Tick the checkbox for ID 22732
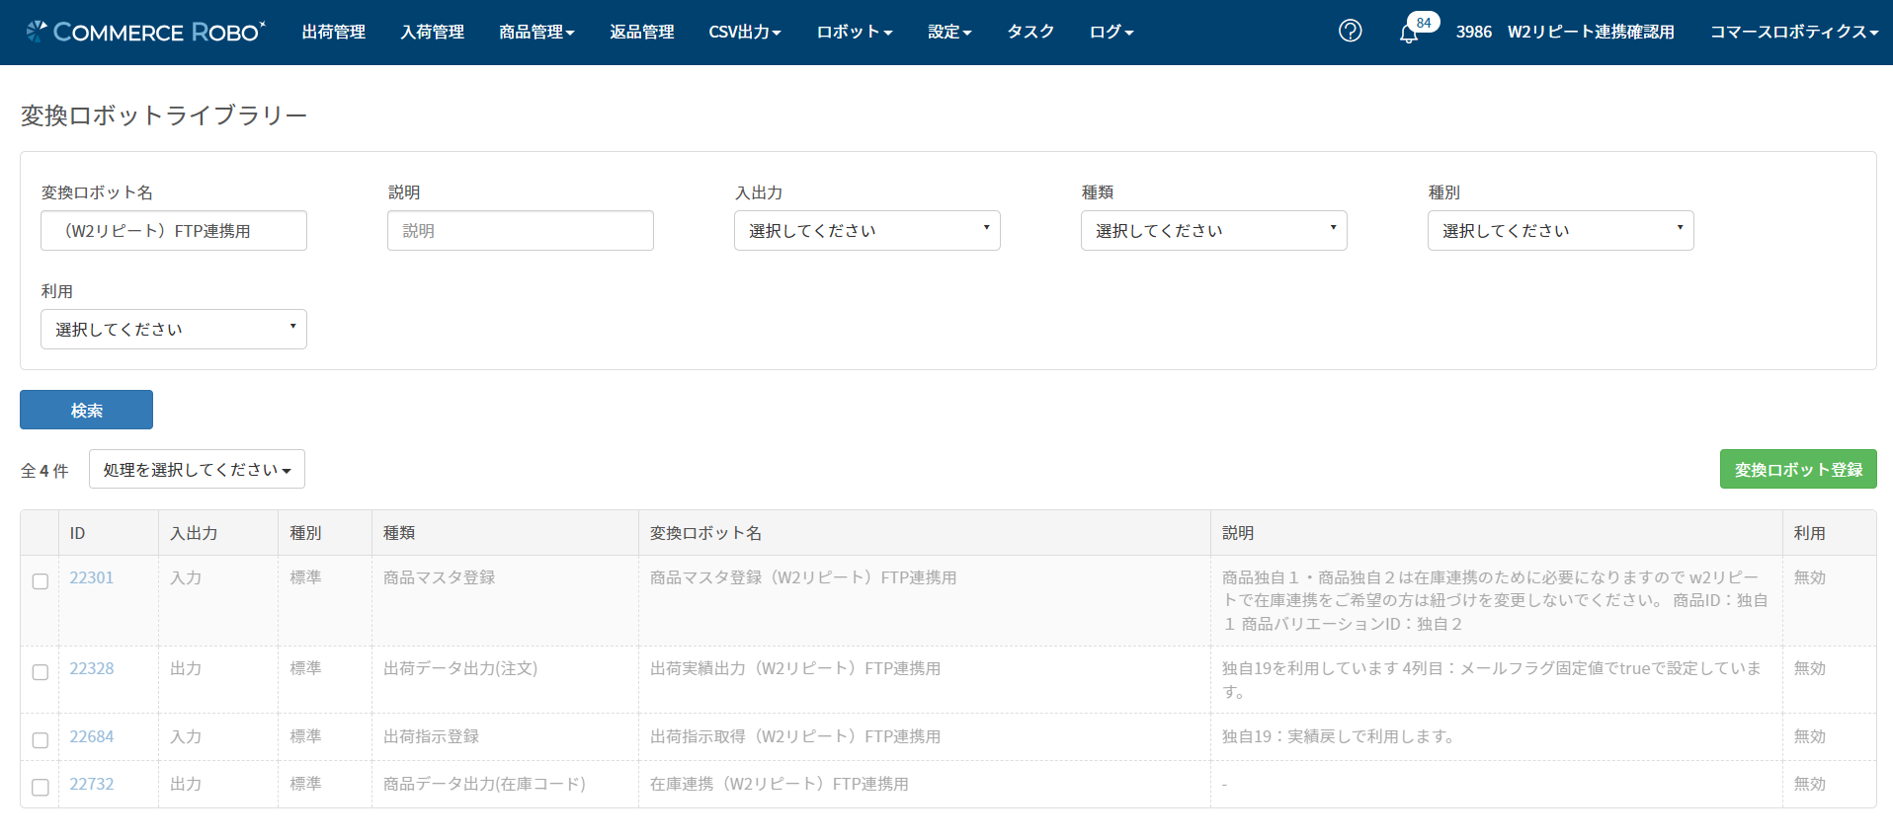The height and width of the screenshot is (840, 1893). [x=41, y=788]
